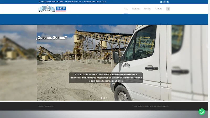This screenshot has height=118, width=210.
Task: Click the envelope email icon
Action: 66,2
